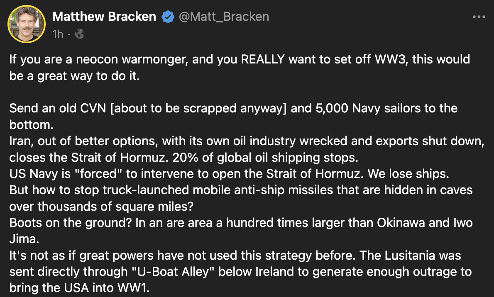Click the blue verified checkmark badge
Image resolution: width=494 pixels, height=297 pixels.
coord(168,17)
